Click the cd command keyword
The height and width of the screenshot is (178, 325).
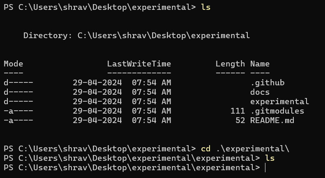pyautogui.click(x=206, y=148)
